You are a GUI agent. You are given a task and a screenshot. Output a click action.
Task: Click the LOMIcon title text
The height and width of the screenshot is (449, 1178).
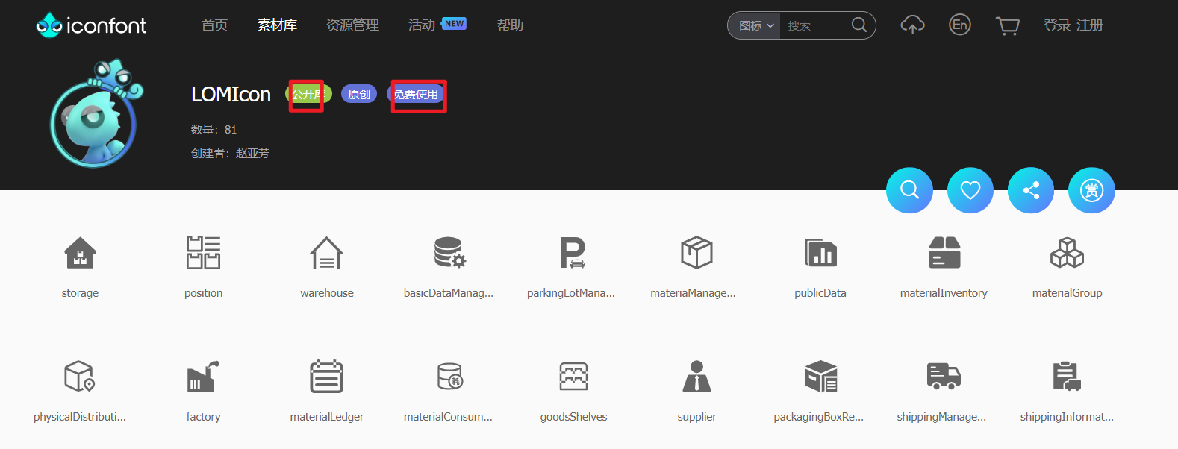tap(231, 95)
